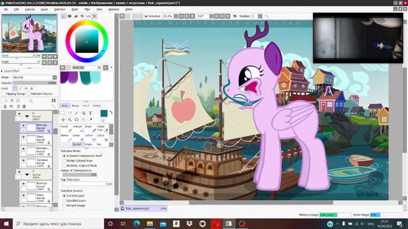Open the zoom percentage dropdown
This screenshot has height=229, width=408.
point(176,16)
